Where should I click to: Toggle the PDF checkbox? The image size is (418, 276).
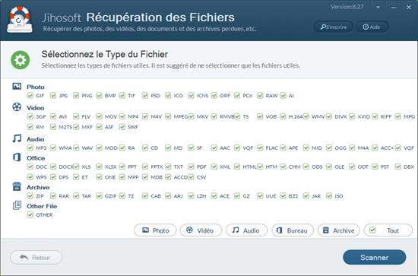tap(191, 167)
